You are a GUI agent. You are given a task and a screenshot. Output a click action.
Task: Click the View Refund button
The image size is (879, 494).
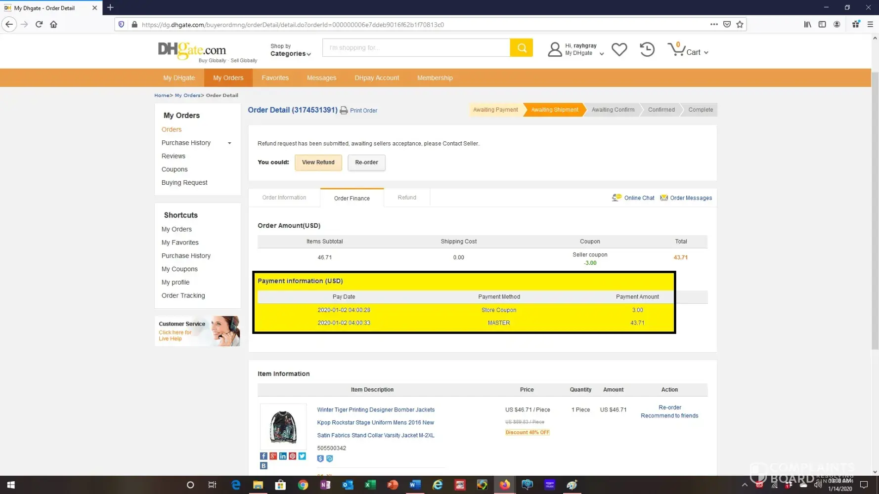(x=318, y=163)
